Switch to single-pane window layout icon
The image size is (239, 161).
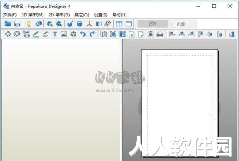[129, 24]
